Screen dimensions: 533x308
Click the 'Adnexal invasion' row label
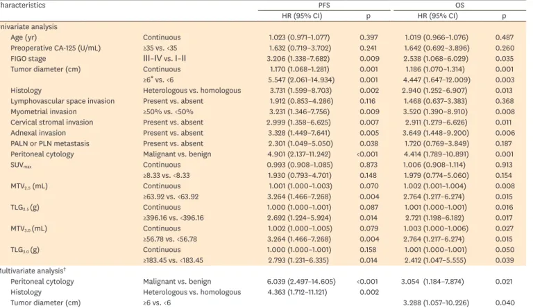click(38, 133)
